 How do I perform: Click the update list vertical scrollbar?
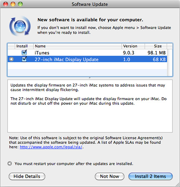(x=170, y=62)
